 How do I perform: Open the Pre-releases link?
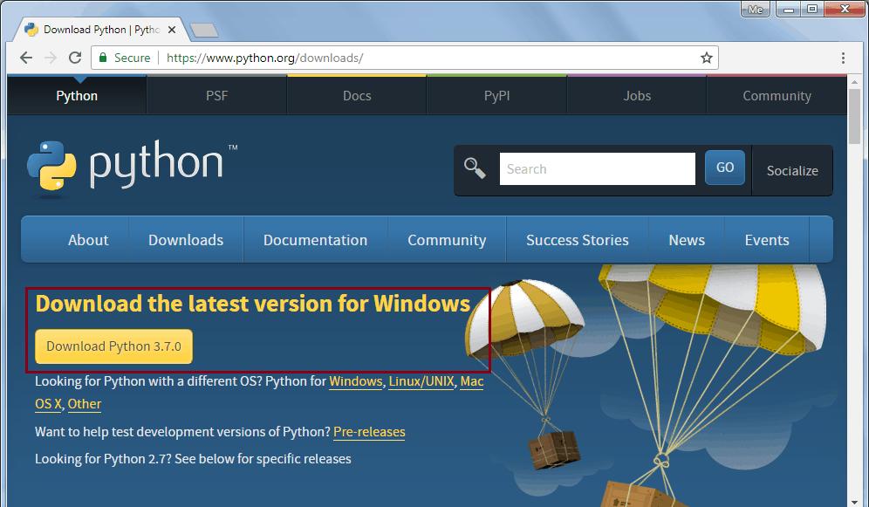[369, 431]
